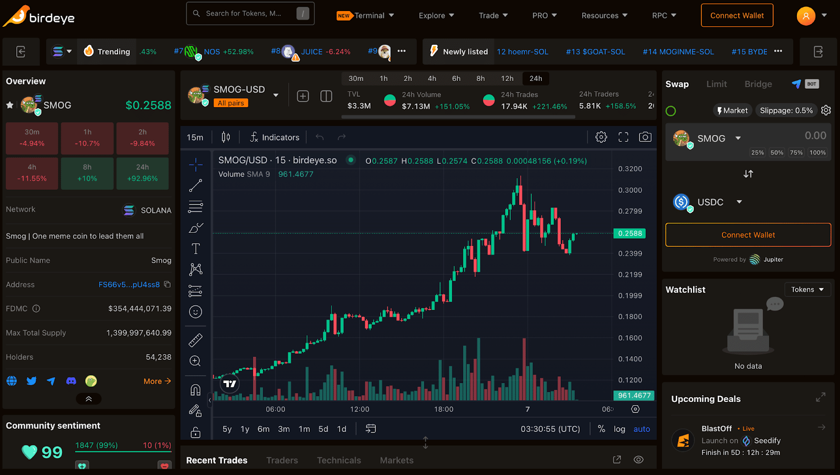
Task: Toggle percent scale on chart
Action: pos(601,429)
